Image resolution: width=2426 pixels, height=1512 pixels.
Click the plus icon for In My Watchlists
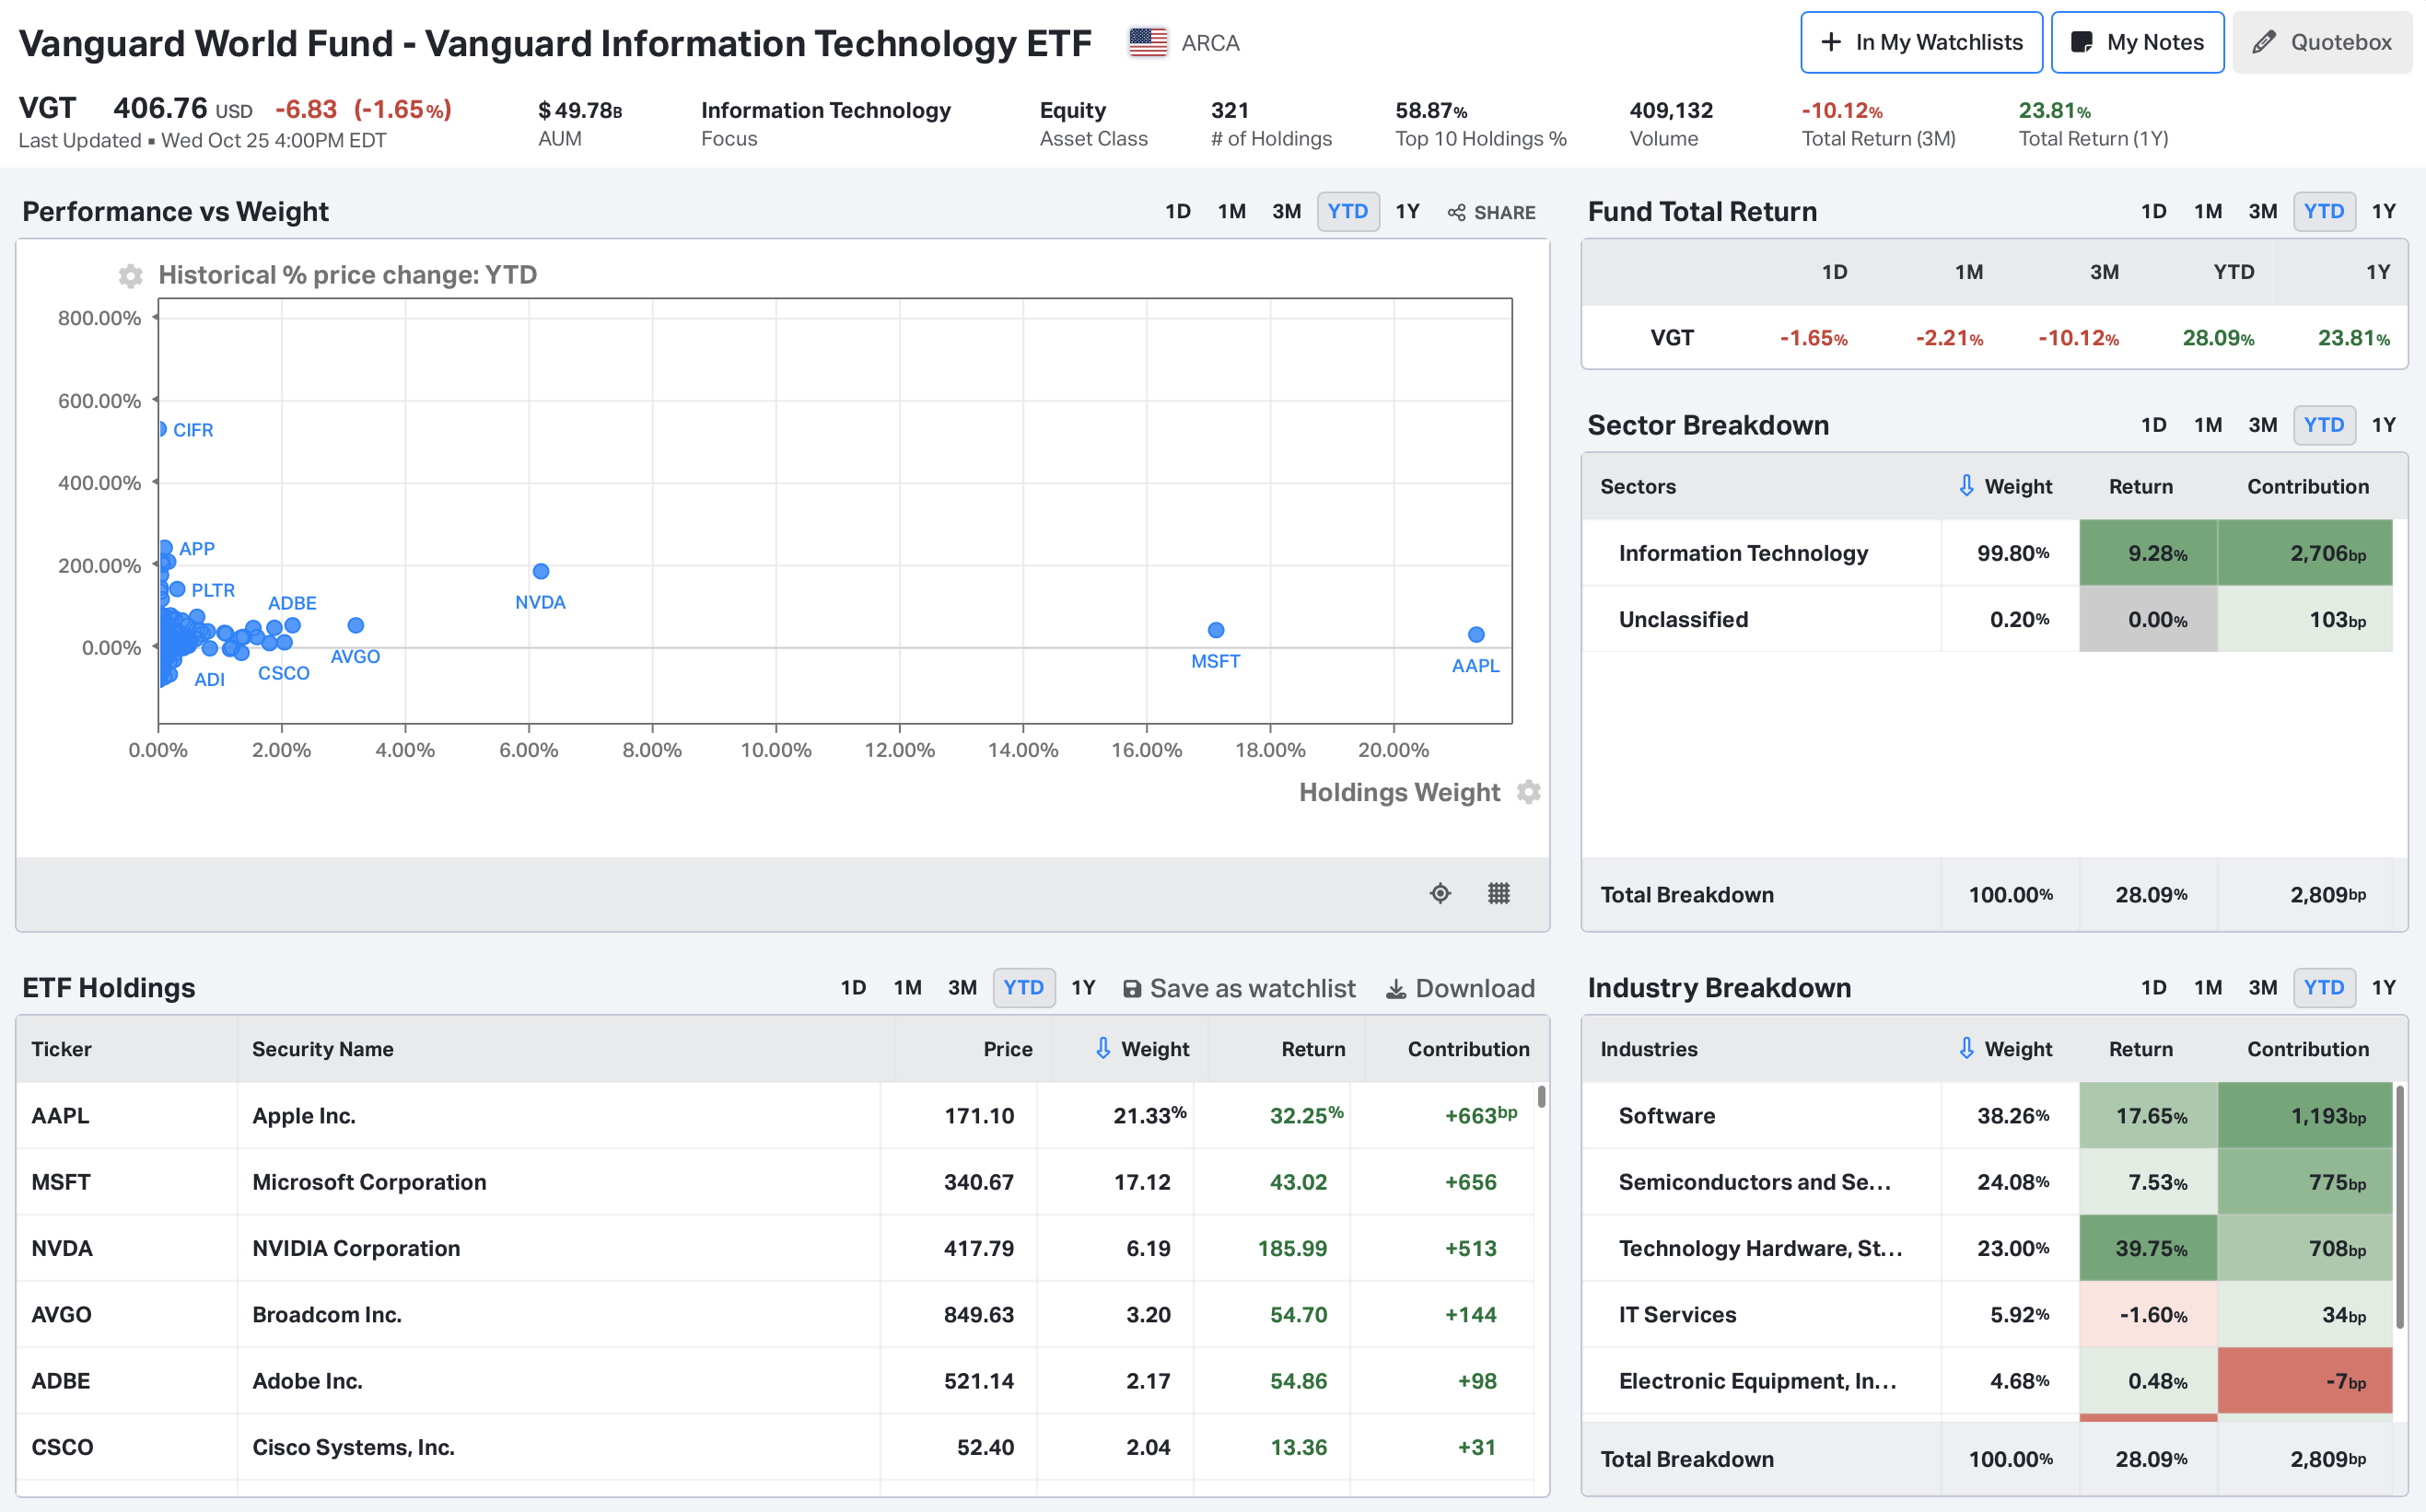pos(1831,42)
